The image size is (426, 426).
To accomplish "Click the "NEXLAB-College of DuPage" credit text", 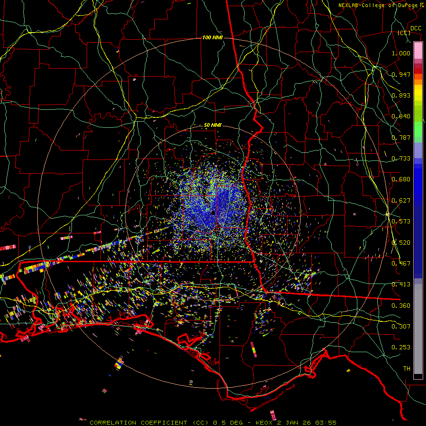I will point(378,5).
